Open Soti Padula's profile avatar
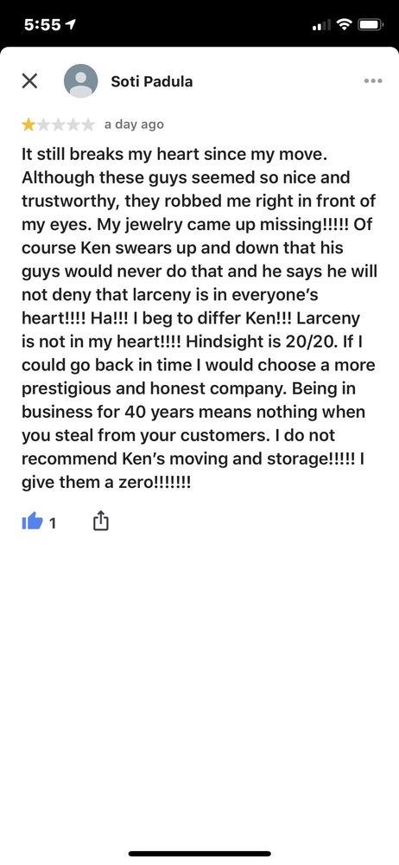The width and height of the screenshot is (399, 865). [x=81, y=81]
